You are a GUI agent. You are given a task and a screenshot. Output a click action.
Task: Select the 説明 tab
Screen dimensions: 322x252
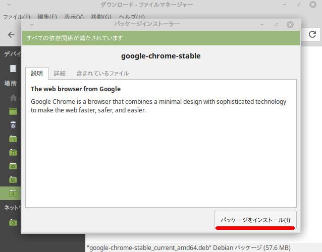point(37,73)
